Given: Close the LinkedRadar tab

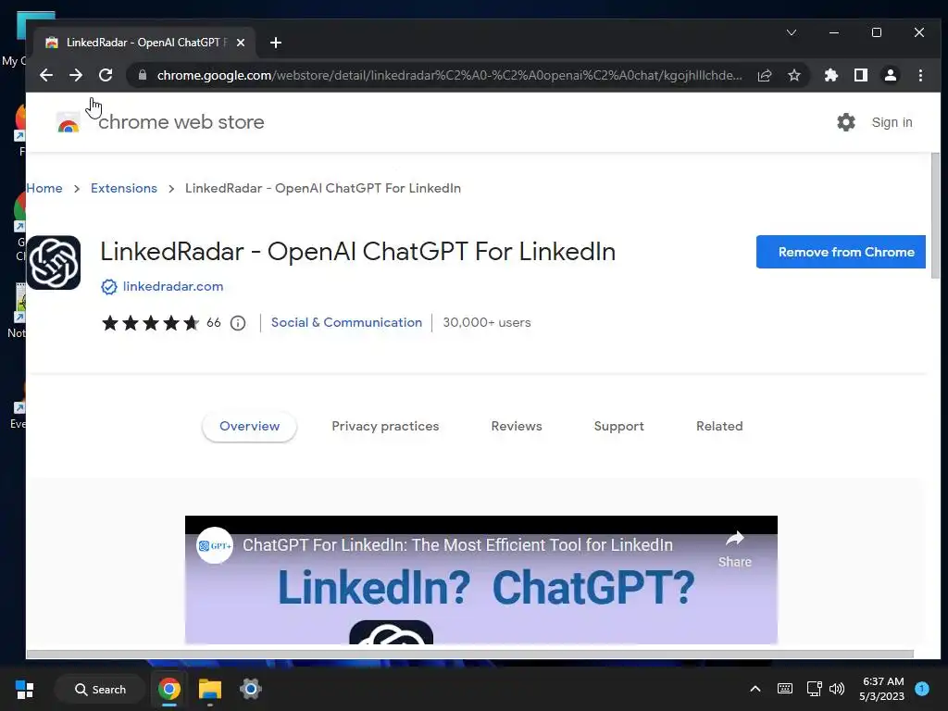Looking at the screenshot, I should [x=241, y=43].
